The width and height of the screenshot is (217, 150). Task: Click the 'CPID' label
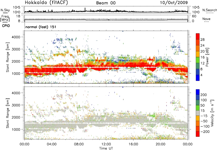[x=6, y=26]
